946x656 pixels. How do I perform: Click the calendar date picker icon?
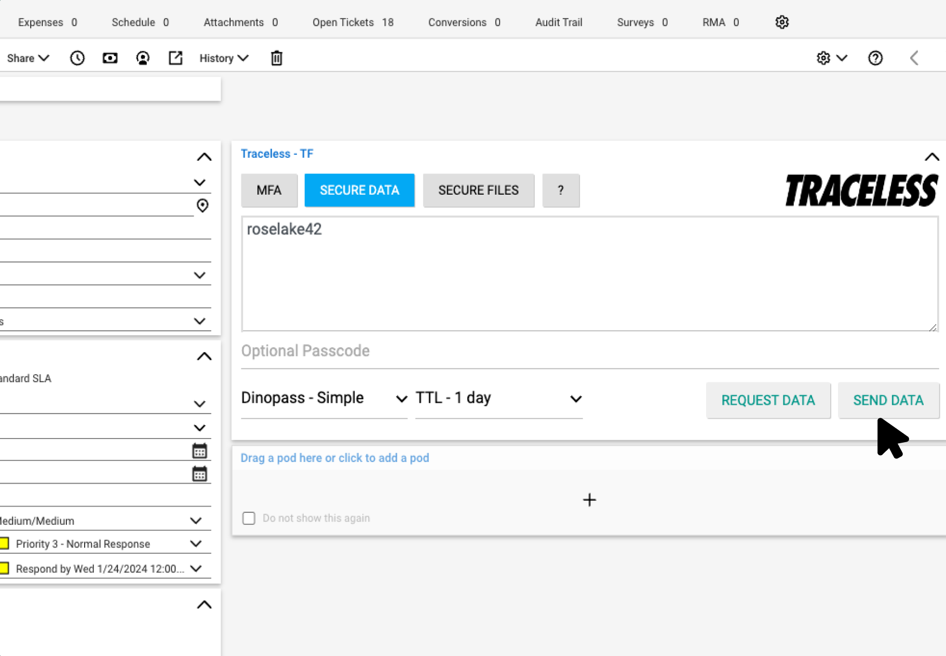click(x=200, y=450)
